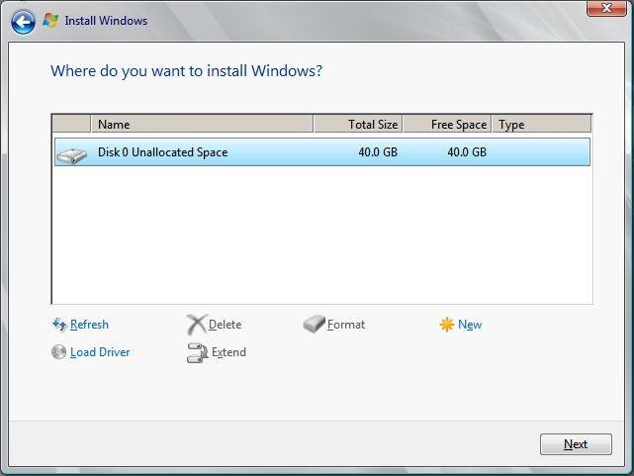Go back with the blue arrow button
The image size is (634, 476).
pyautogui.click(x=23, y=22)
